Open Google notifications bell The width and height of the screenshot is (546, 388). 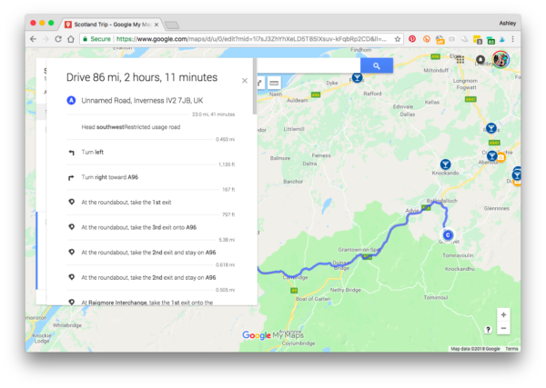point(480,60)
